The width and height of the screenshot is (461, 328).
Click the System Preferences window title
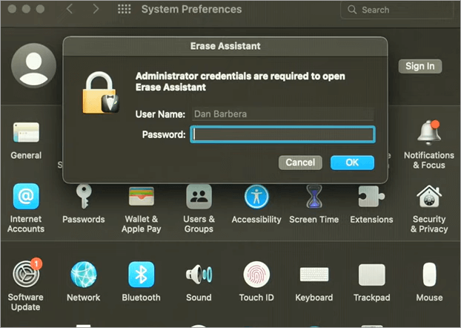point(191,9)
